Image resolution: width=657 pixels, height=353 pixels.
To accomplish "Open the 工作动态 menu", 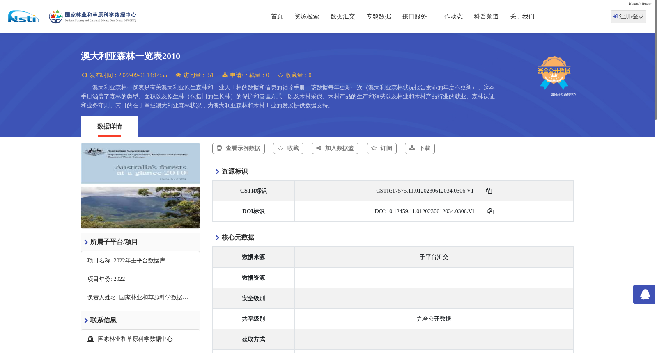I will click(x=450, y=16).
